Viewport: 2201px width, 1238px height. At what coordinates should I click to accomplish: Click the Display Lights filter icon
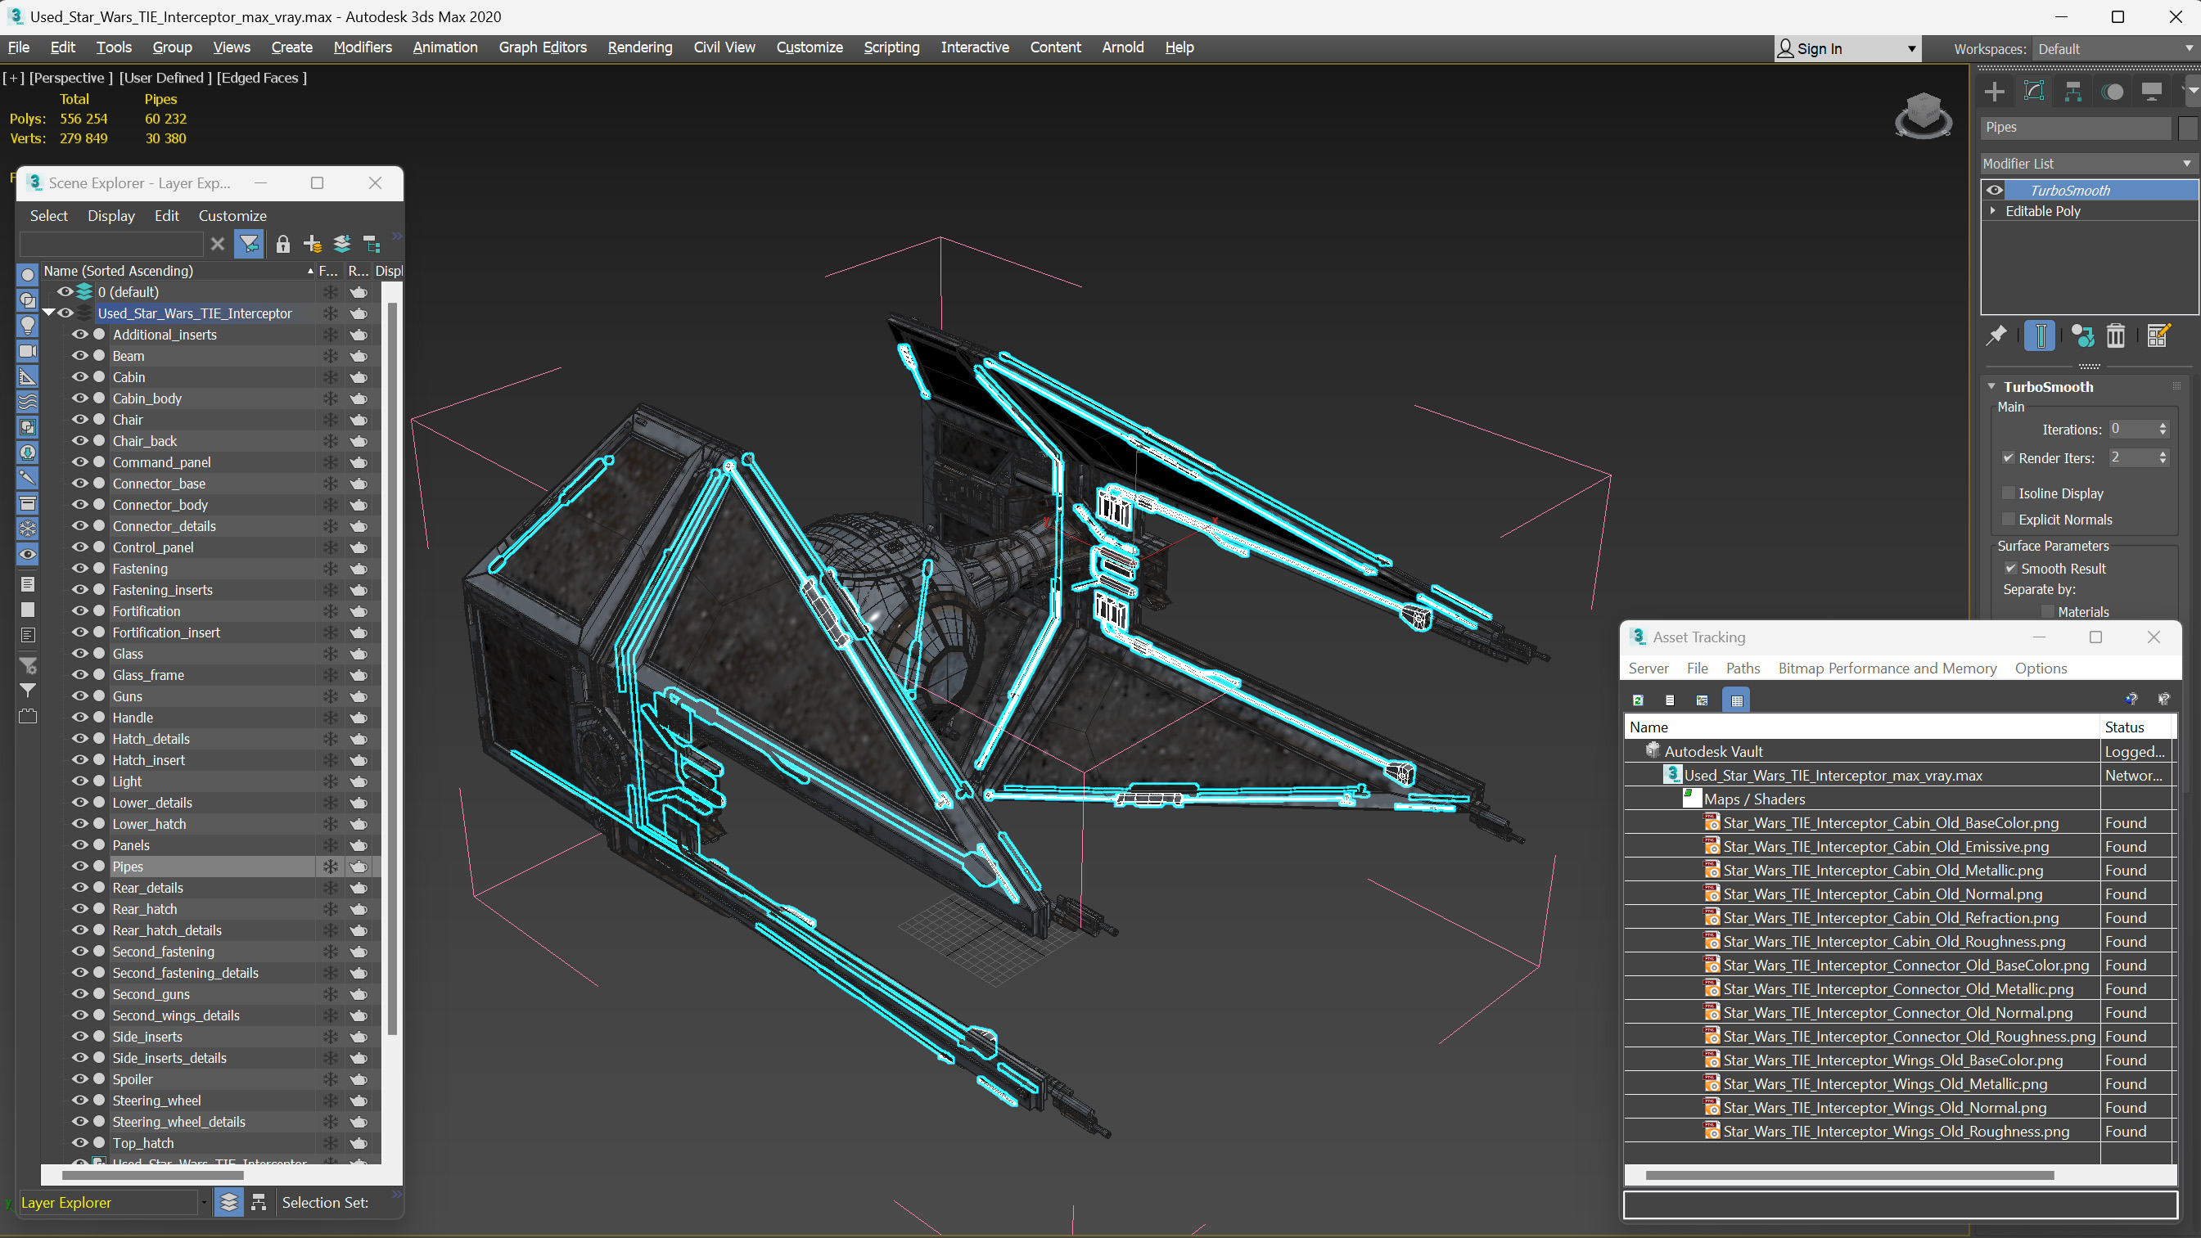(27, 326)
